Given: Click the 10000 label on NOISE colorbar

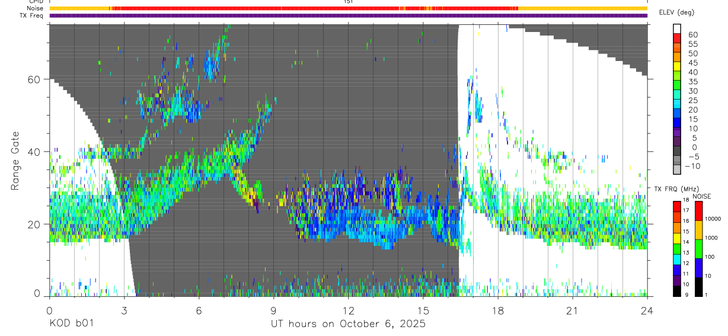Looking at the screenshot, I should 712,219.
